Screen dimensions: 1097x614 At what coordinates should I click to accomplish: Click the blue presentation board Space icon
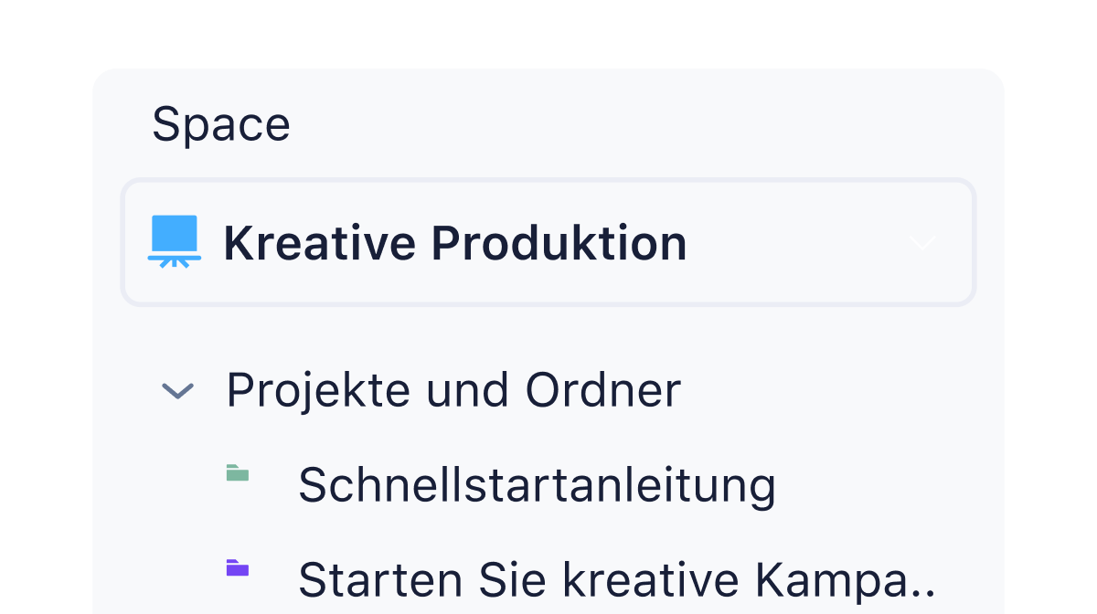point(174,241)
